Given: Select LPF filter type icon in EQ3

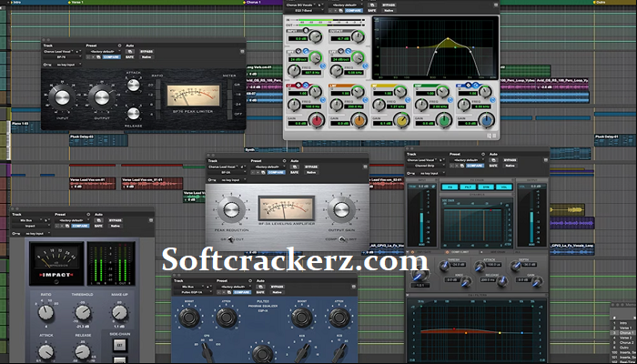Looking at the screenshot, I should coord(349,51).
